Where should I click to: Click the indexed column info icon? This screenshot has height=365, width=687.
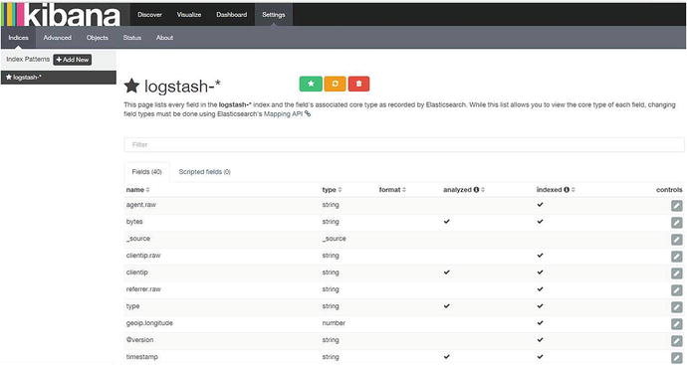(x=567, y=190)
